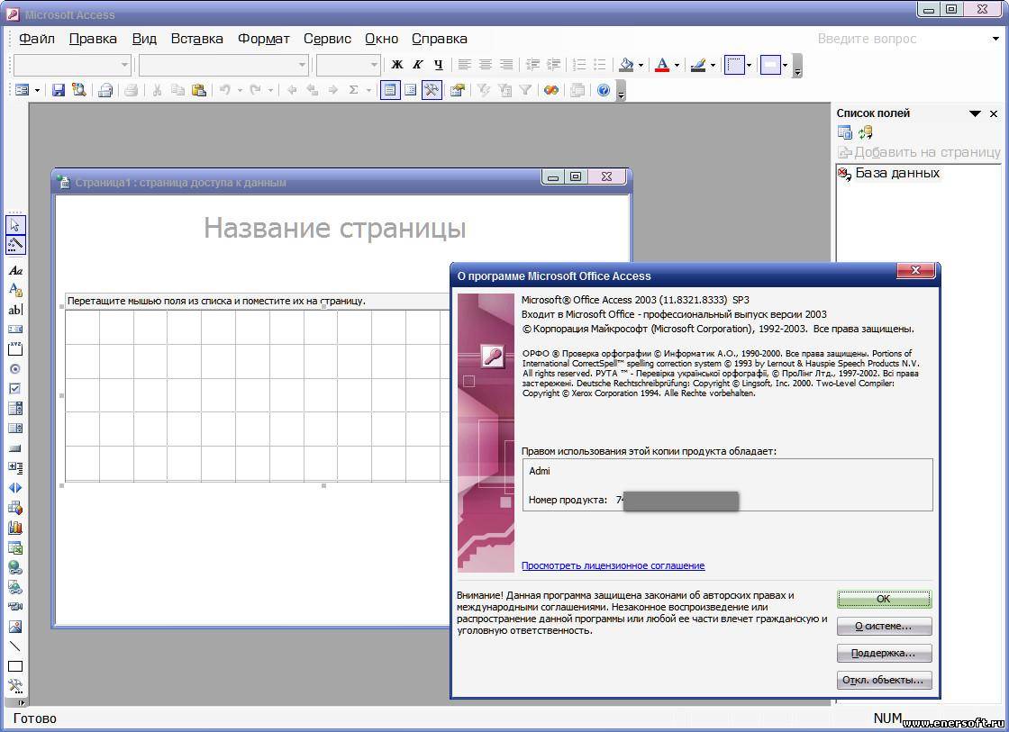Choose the Dropdown List toolbox control
1009x732 pixels.
tap(14, 409)
